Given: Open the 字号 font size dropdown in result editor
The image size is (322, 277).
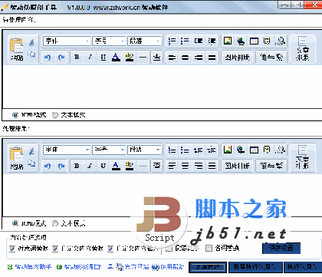Looking at the screenshot, I should [x=109, y=150].
